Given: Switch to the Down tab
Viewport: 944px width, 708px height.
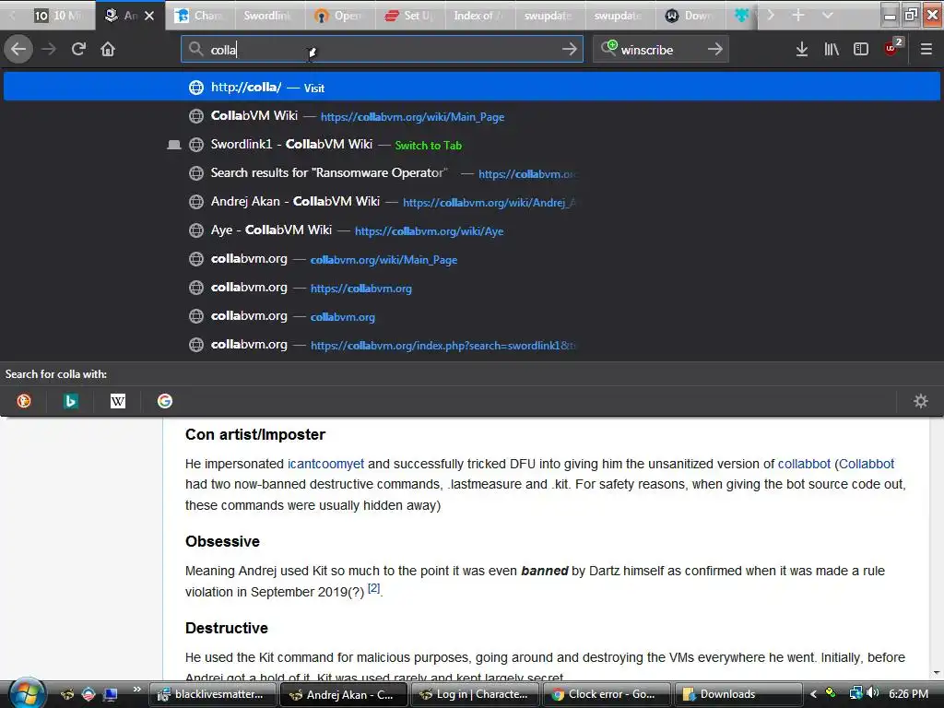Looking at the screenshot, I should click(690, 16).
